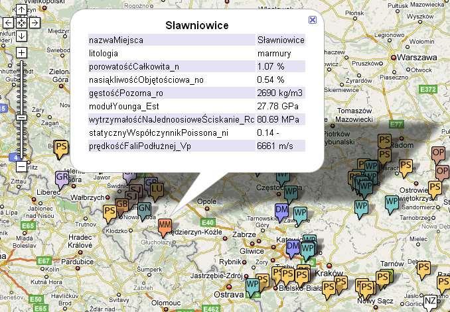The width and height of the screenshot is (450, 312).
Task: Zoom in with the plus button
Action: [x=21, y=53]
